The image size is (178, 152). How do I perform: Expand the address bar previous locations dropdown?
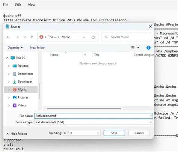click(84, 37)
